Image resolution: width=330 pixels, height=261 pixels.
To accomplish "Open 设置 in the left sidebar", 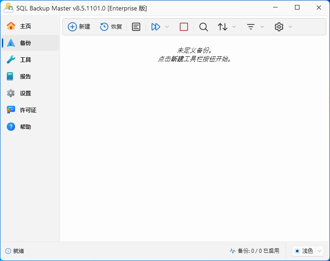I will (30, 93).
